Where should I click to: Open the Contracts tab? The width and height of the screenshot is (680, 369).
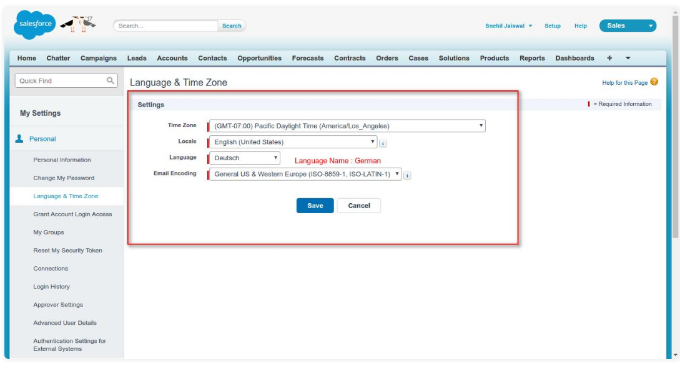[350, 58]
